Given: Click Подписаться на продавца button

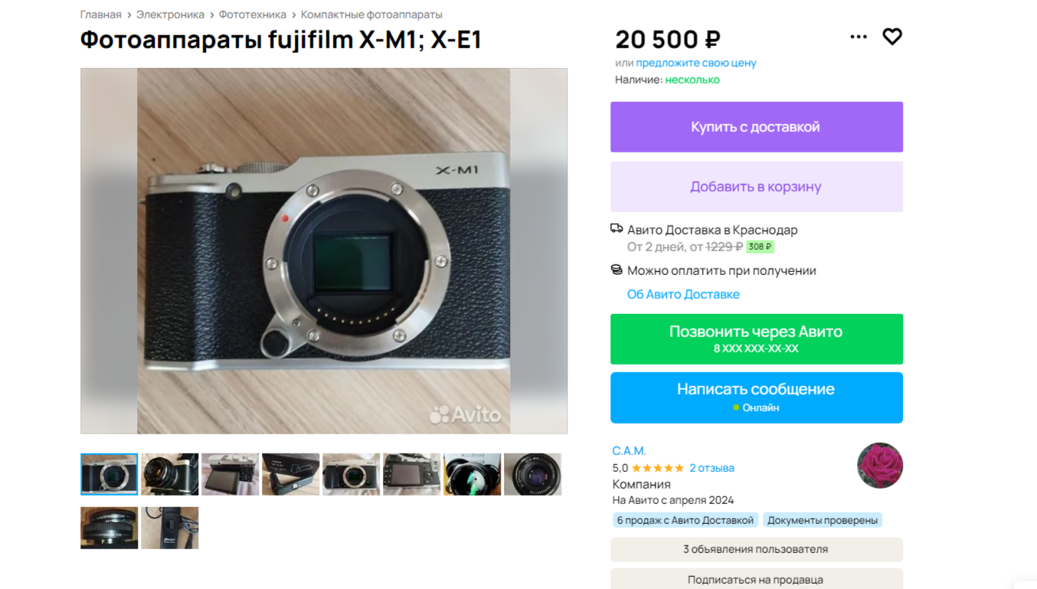Looking at the screenshot, I should click(x=757, y=579).
